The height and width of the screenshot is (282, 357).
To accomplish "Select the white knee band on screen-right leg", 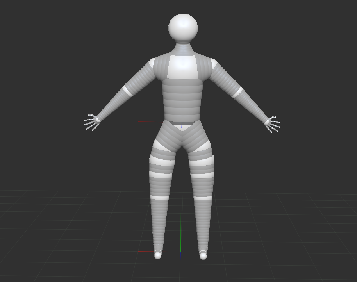I will click(x=203, y=198).
